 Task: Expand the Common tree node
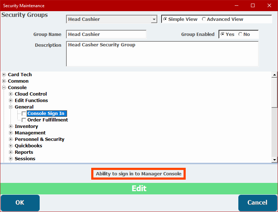(x=4, y=81)
